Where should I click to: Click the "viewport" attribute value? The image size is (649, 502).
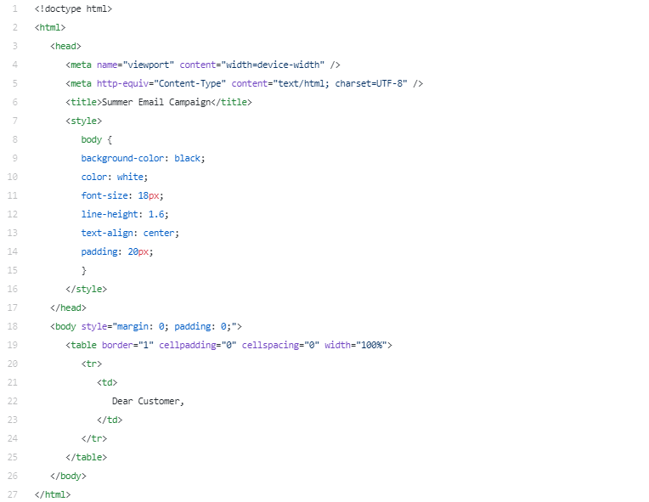tap(149, 65)
